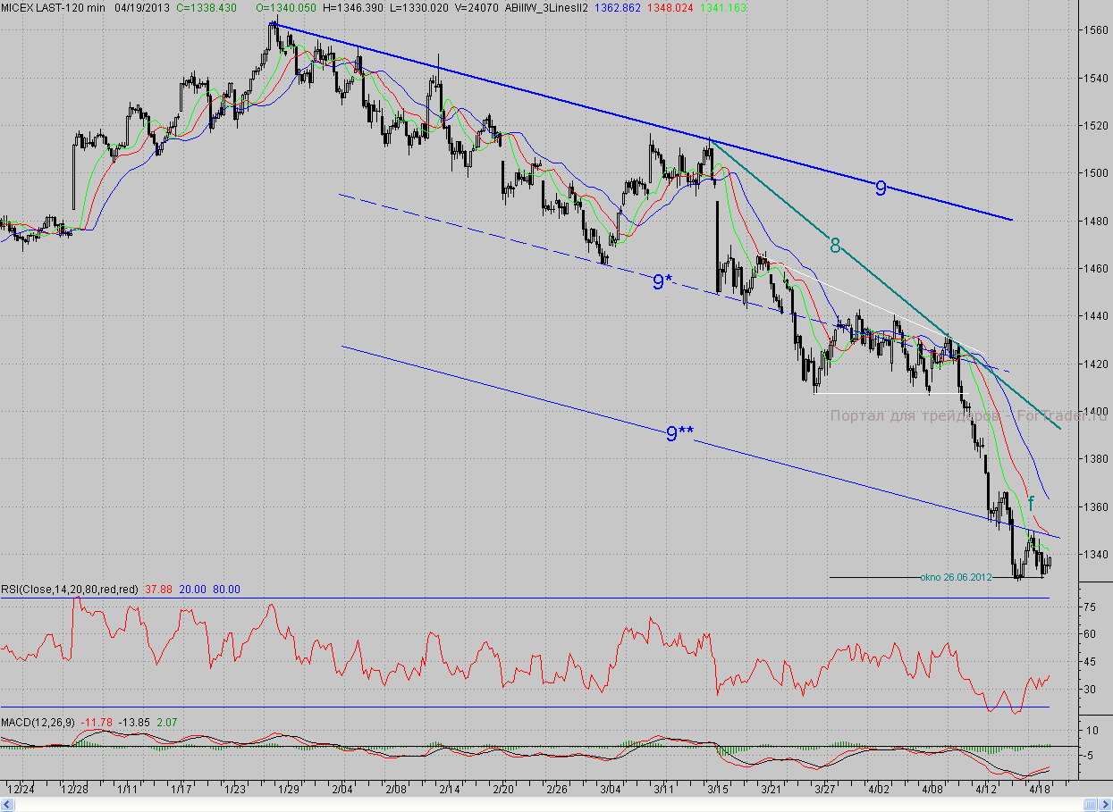Image resolution: width=1113 pixels, height=812 pixels.
Task: Click the MICEX LAST-120 min chart title
Action: click(52, 7)
